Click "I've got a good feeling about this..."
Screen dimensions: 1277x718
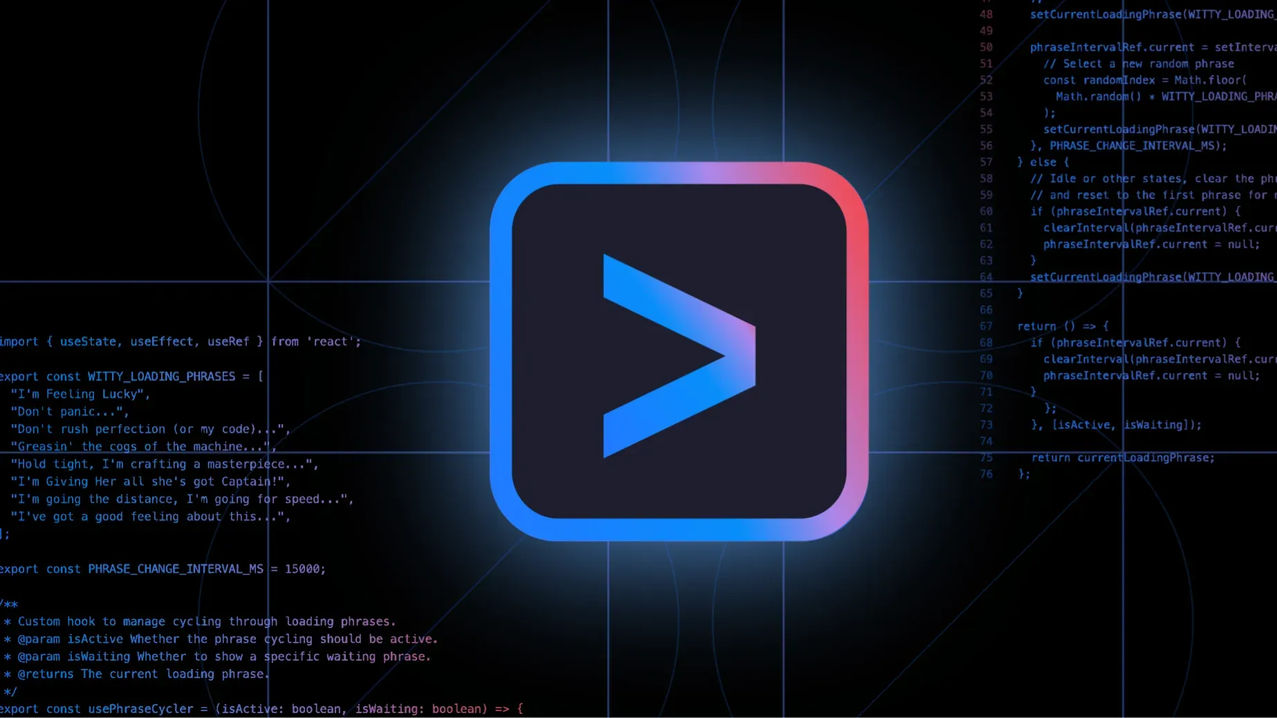click(x=150, y=517)
